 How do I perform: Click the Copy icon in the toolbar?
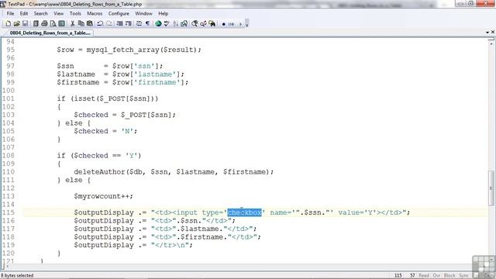(x=81, y=24)
